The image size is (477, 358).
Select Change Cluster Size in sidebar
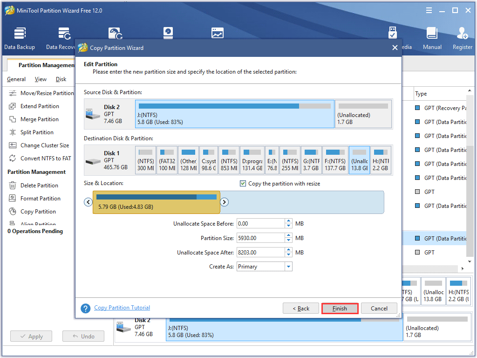pos(39,145)
